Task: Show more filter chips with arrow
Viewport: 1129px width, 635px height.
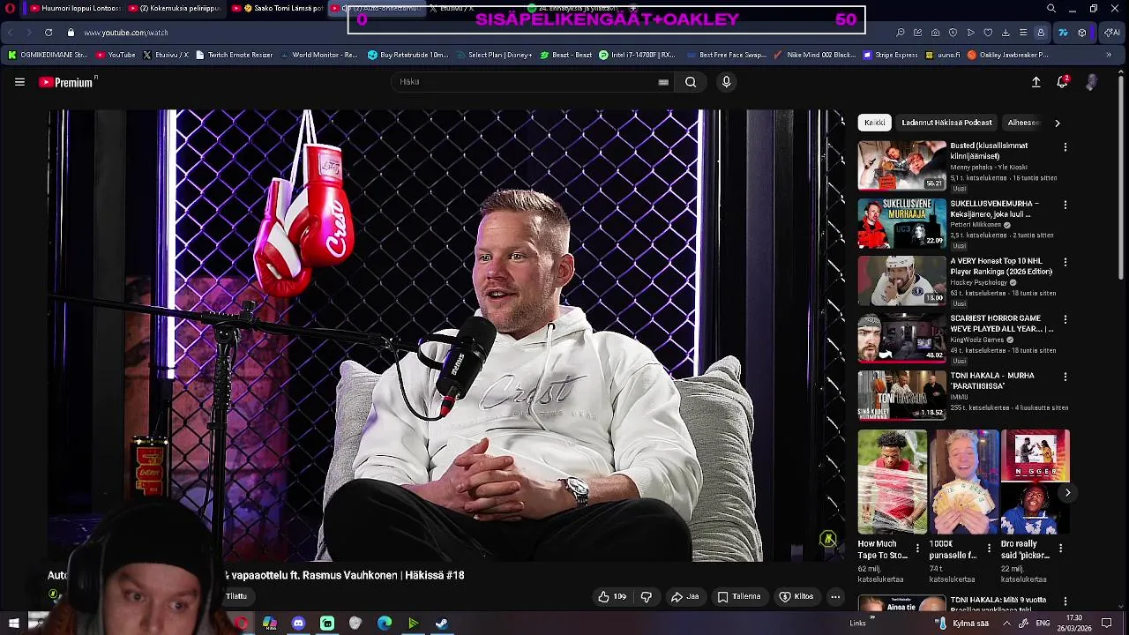Action: [x=1057, y=123]
